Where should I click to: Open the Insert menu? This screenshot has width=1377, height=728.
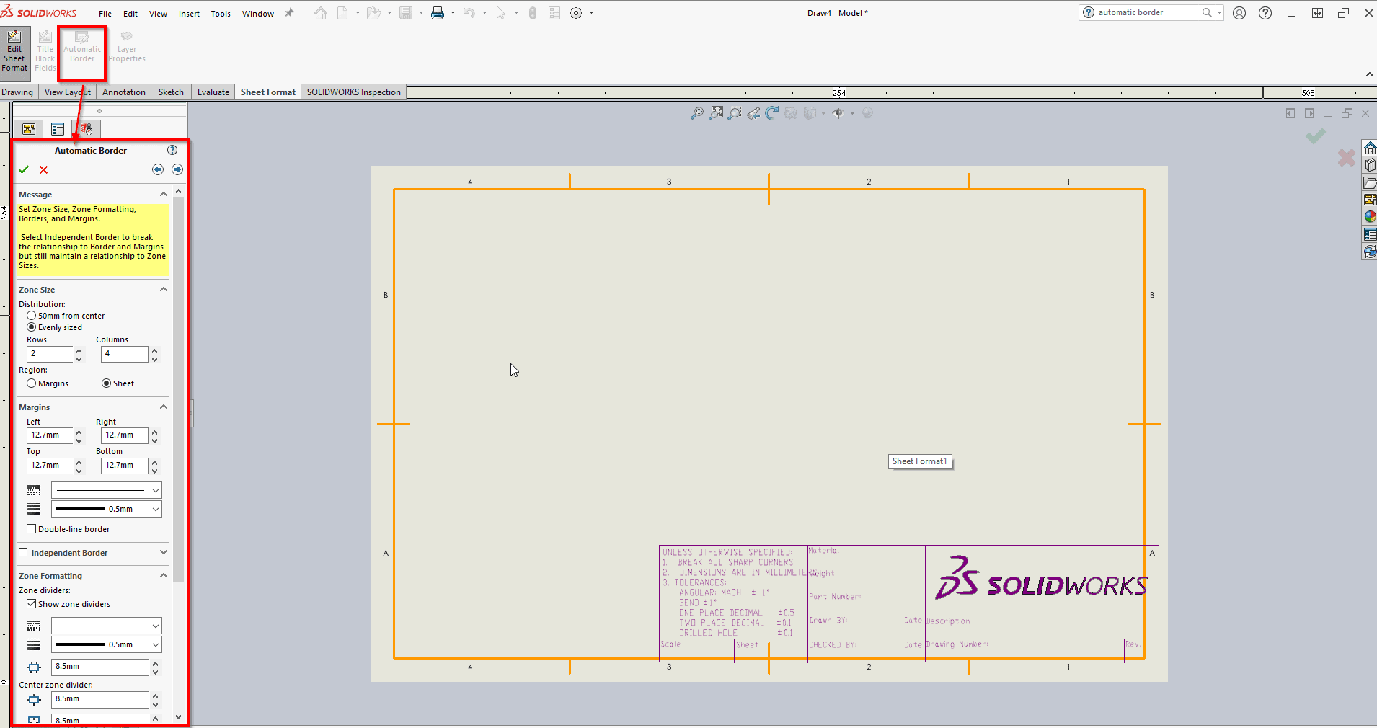click(x=189, y=14)
